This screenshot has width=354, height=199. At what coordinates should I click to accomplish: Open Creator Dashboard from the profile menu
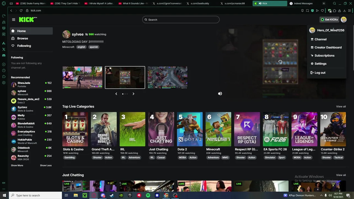(x=326, y=48)
